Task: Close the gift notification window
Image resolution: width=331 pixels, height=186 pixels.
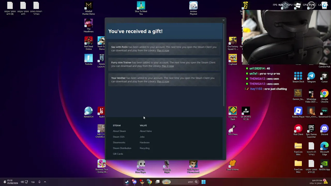Action: coord(223,20)
